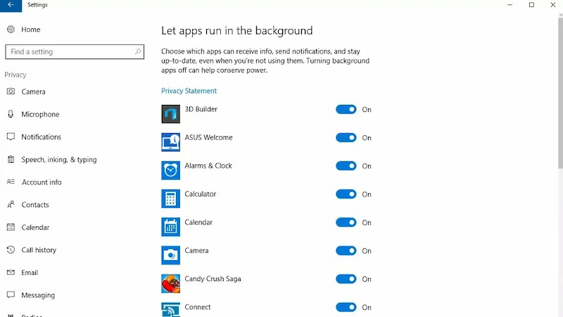Screen dimensions: 563x317
Task: Click the ASUS Welcome app icon
Action: coord(170,142)
